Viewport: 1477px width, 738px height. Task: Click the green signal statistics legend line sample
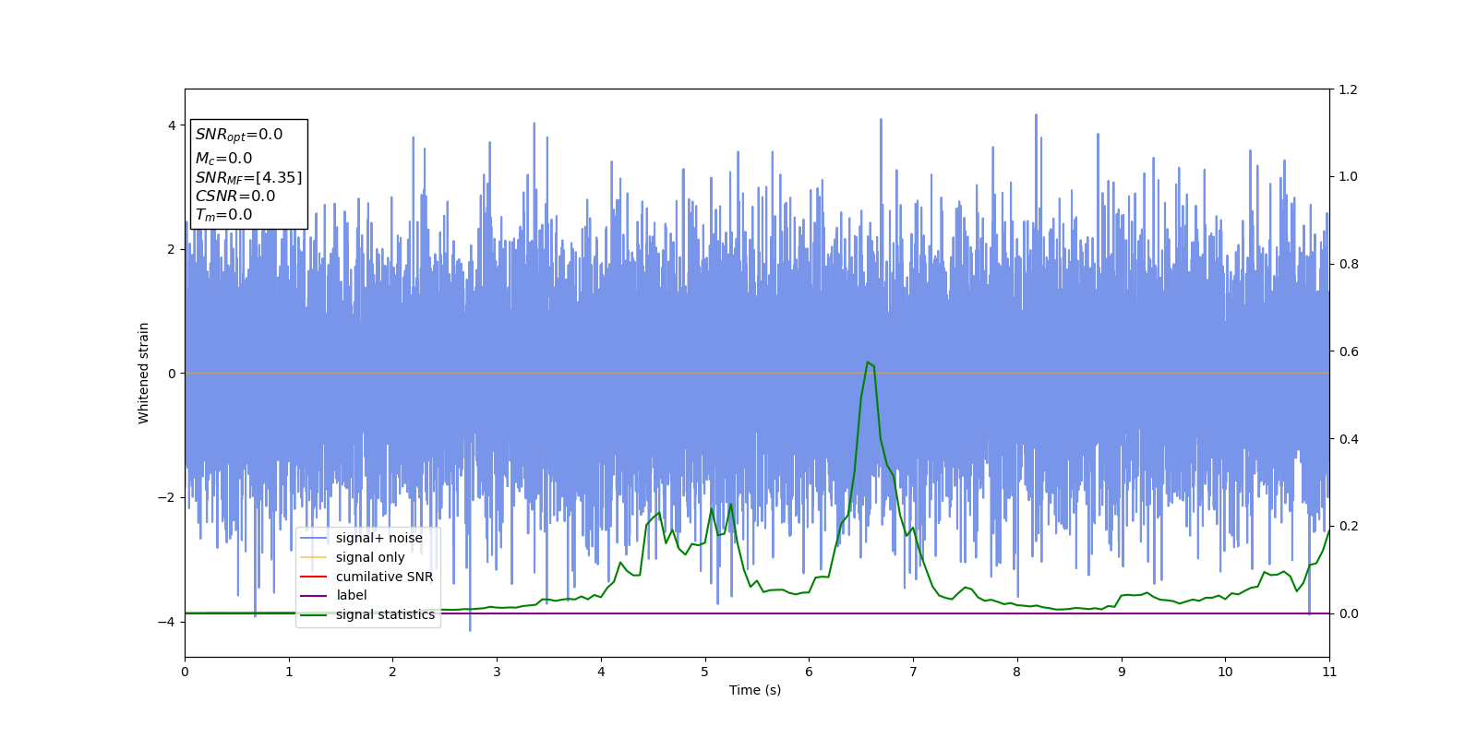coord(314,614)
